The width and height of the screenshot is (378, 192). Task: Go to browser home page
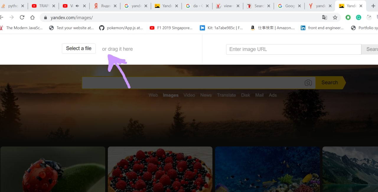[32, 17]
